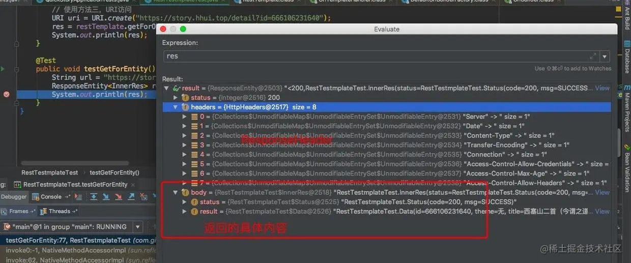Click the Step Into debugger icon
The width and height of the screenshot is (631, 263).
106,197
